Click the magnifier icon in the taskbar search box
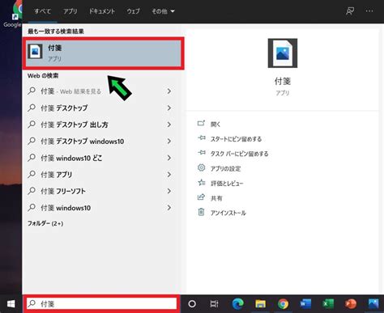384x313 pixels. click(x=32, y=303)
